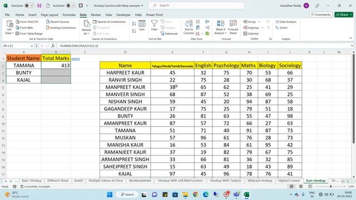Click zoom in plus button
The height and width of the screenshot is (200, 356).
(344, 187)
